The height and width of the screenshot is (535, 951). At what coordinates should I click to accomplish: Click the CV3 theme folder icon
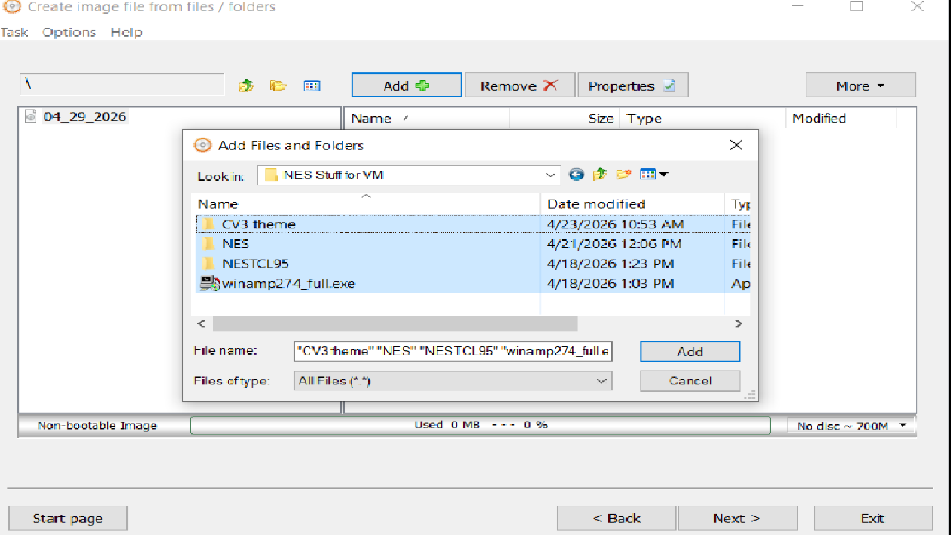point(208,224)
